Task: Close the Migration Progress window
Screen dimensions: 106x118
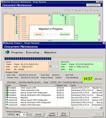Action: [104, 43]
